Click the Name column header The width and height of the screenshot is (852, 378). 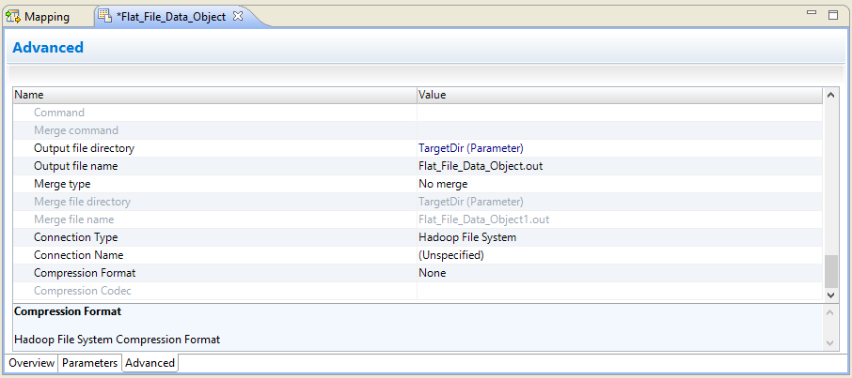tap(214, 95)
